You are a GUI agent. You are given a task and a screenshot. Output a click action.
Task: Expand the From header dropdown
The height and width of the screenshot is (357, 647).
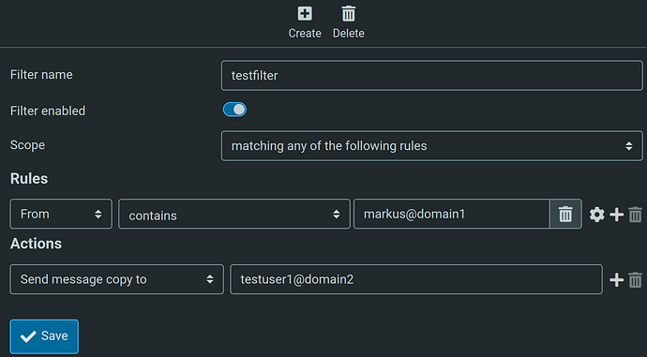[x=61, y=214]
